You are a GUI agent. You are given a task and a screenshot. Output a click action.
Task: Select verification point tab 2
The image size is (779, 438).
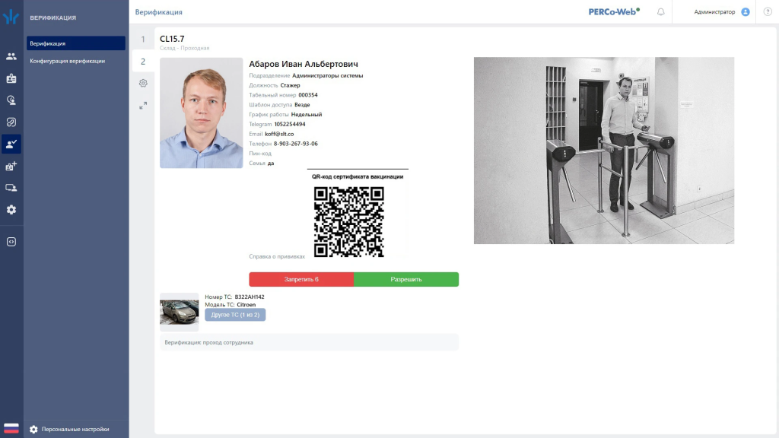[x=143, y=62]
